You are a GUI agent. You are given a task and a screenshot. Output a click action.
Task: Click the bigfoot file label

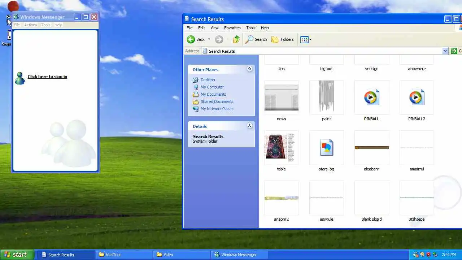pyautogui.click(x=327, y=69)
